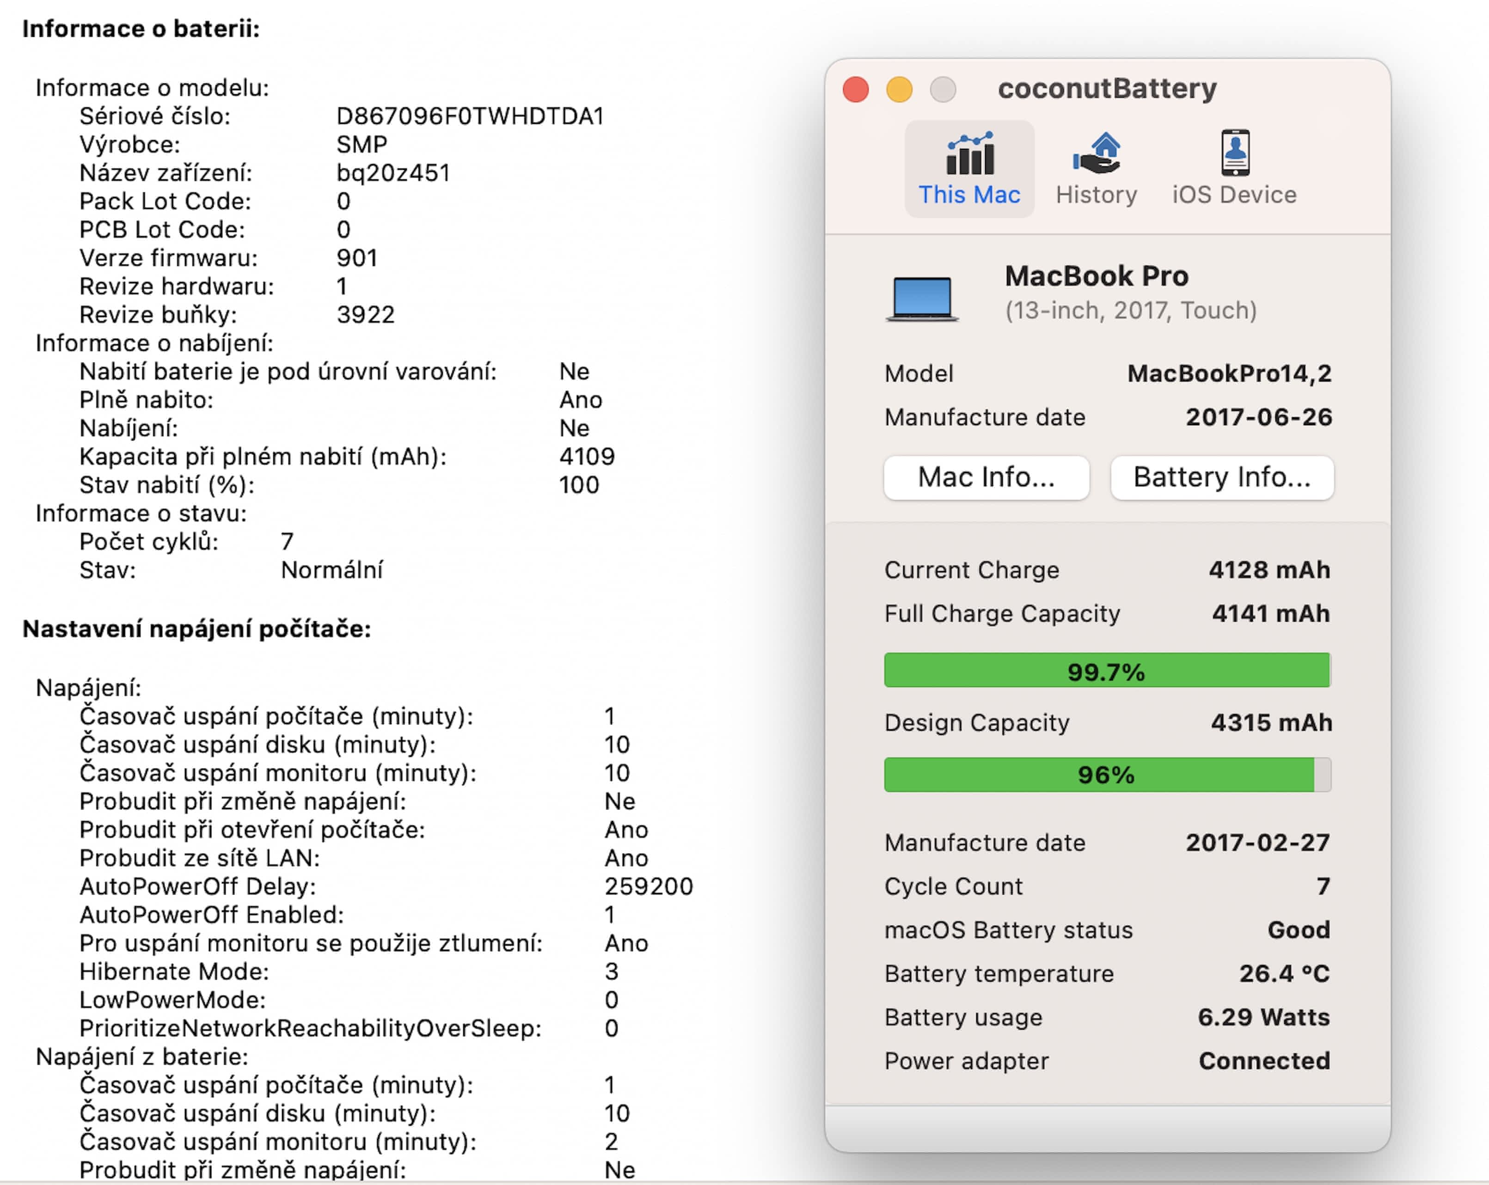Image resolution: width=1489 pixels, height=1185 pixels.
Task: Click the This Mac tab label
Action: (x=970, y=195)
